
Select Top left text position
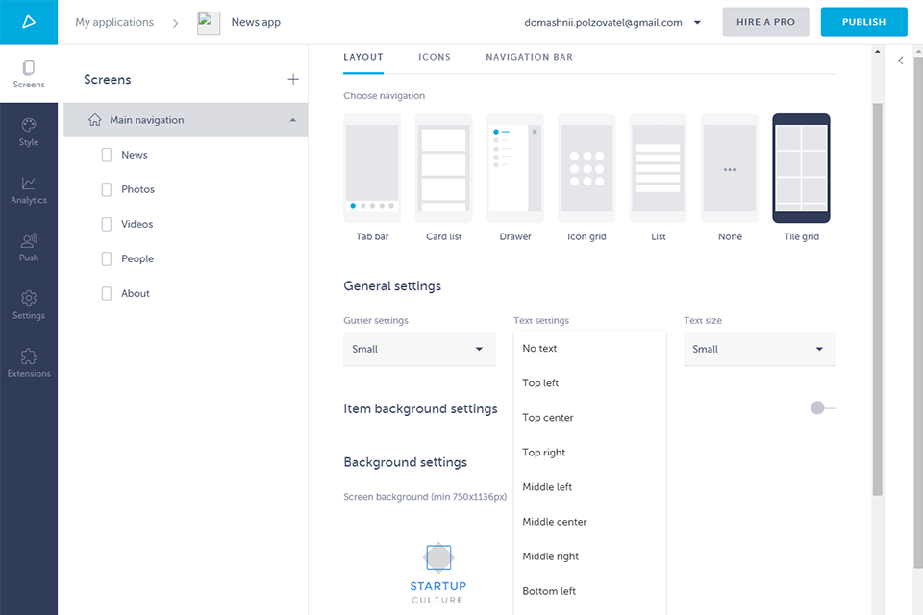pyautogui.click(x=589, y=383)
